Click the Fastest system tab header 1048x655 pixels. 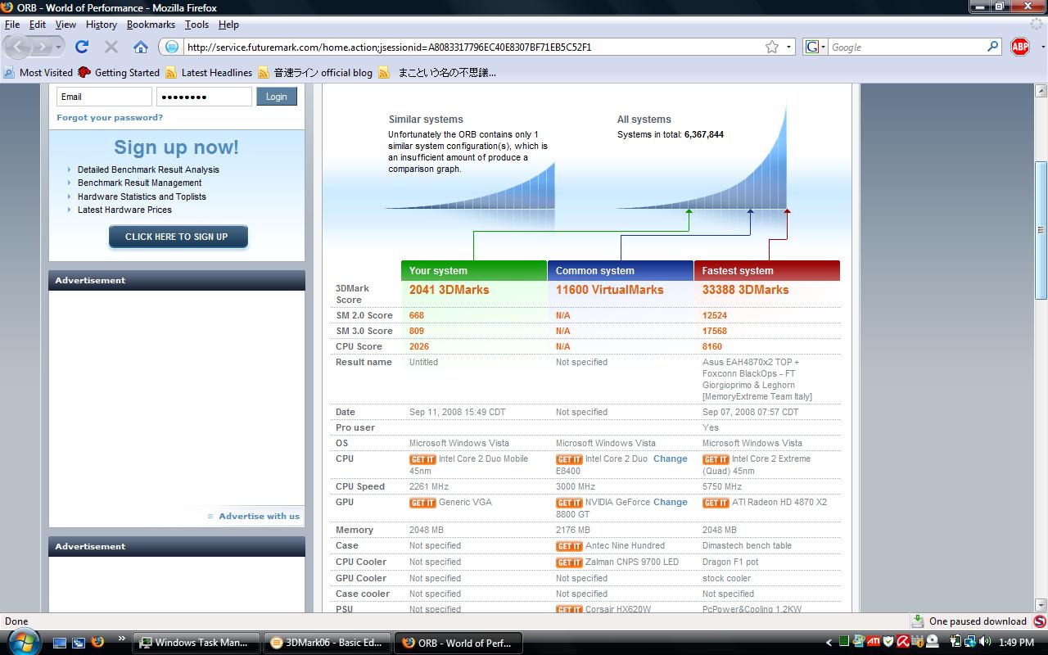click(x=767, y=270)
